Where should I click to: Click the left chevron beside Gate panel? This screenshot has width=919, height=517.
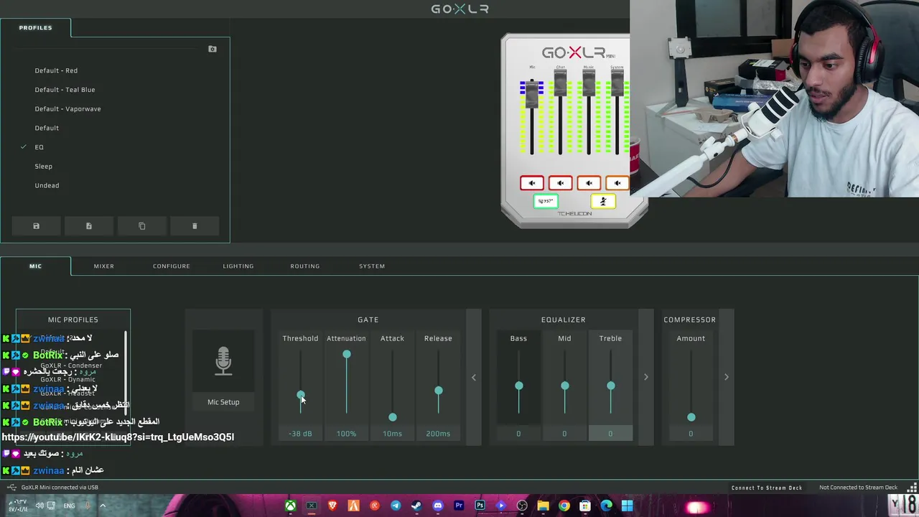tap(474, 377)
